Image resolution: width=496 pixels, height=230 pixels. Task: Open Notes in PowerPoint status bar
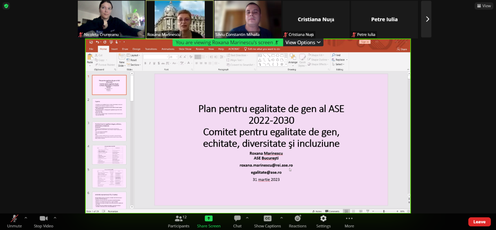(317, 211)
